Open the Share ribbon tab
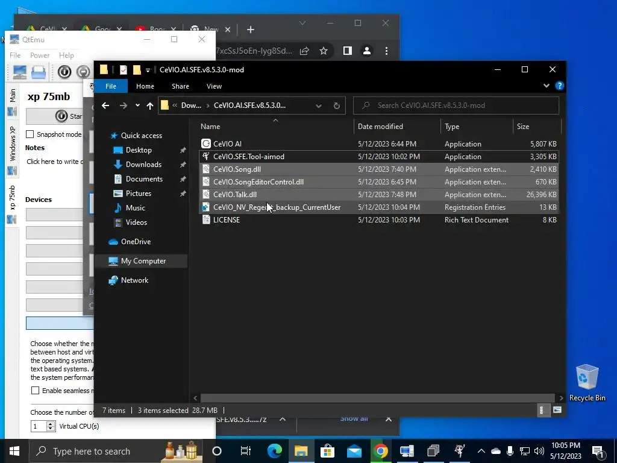The image size is (617, 463). (180, 86)
